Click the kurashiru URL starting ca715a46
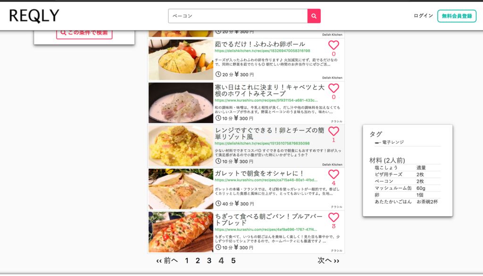 point(266,180)
